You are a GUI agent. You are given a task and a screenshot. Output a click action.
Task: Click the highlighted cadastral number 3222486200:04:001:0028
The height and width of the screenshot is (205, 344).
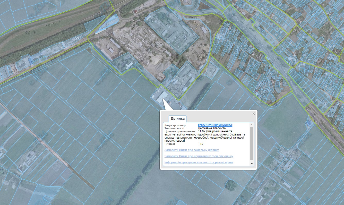coord(215,125)
